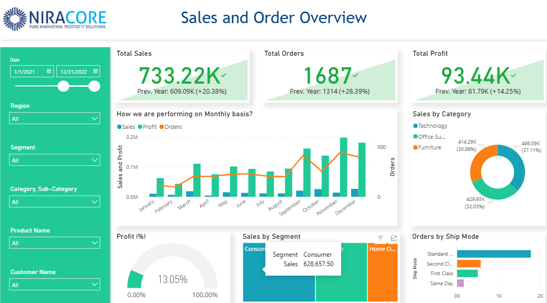The width and height of the screenshot is (547, 303).
Task: Expand the Region dropdown
Action: click(54, 118)
